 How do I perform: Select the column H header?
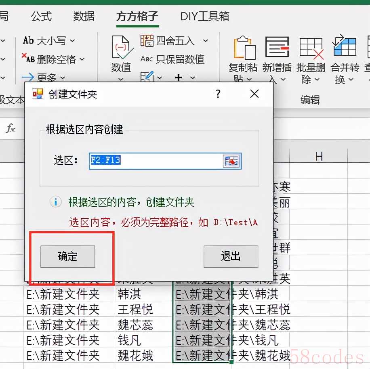click(319, 157)
